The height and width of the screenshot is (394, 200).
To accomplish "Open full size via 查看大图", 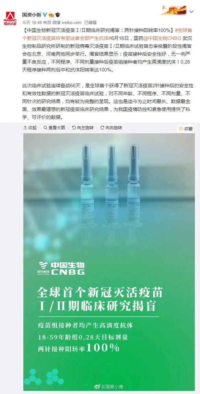I will (x=54, y=128).
